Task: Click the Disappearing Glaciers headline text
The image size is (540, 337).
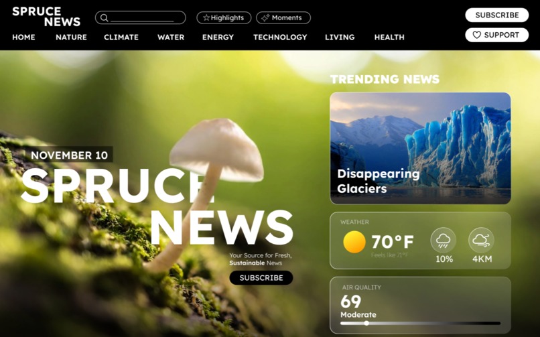Action: tap(378, 181)
